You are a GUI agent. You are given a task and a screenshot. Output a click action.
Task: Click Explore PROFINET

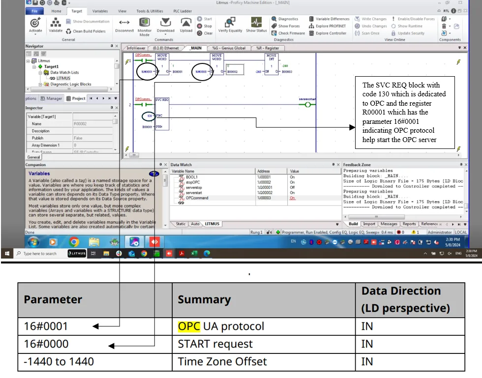tap(328, 26)
